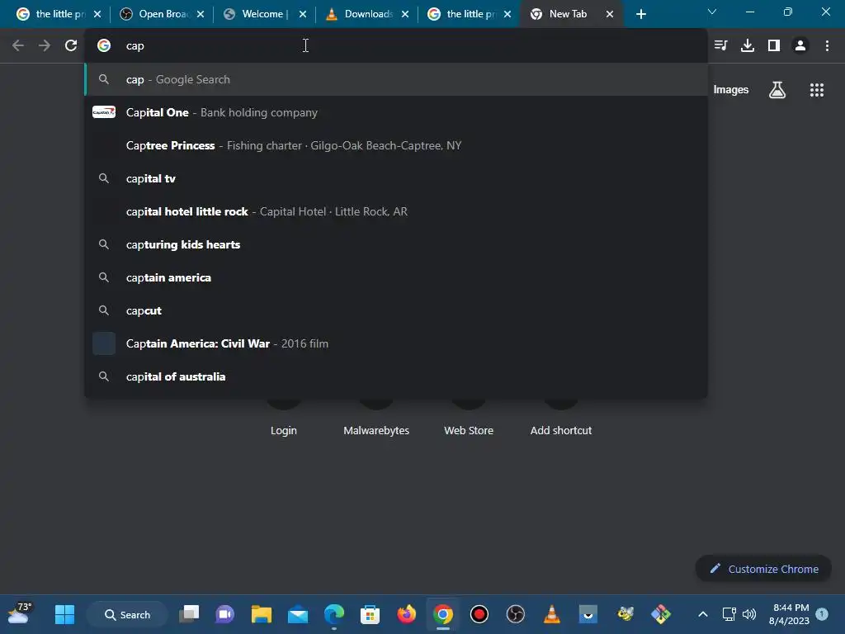Click the taskbar Search box

(x=128, y=614)
